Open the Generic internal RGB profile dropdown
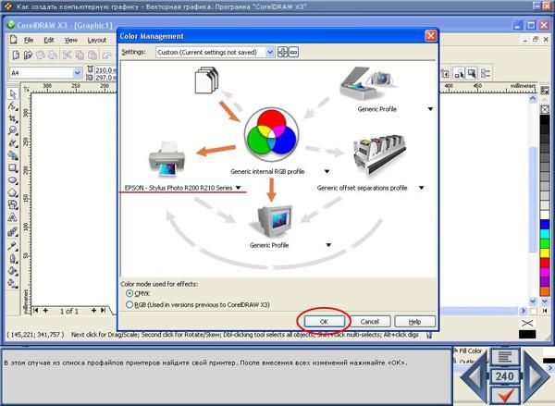The height and width of the screenshot is (406, 555). tap(327, 172)
